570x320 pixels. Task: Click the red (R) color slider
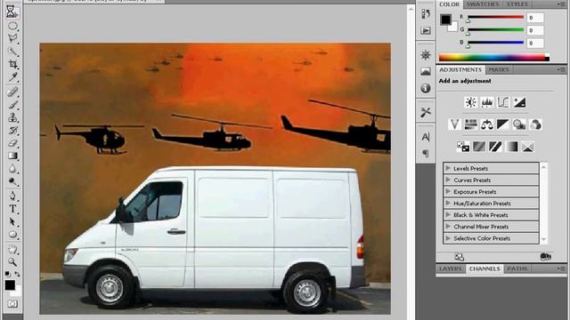[x=495, y=17]
